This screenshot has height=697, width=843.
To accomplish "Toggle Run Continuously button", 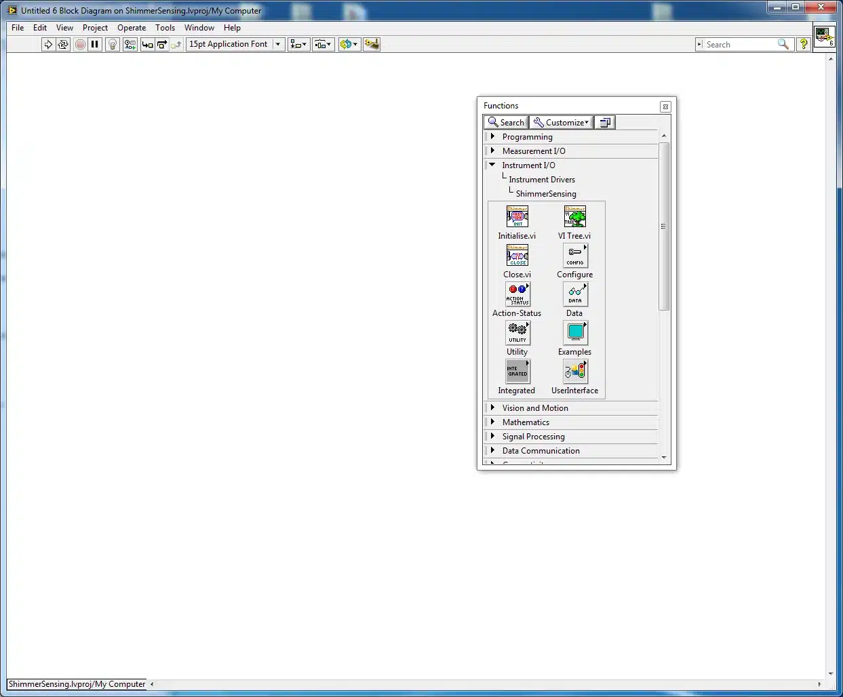I will (63, 44).
